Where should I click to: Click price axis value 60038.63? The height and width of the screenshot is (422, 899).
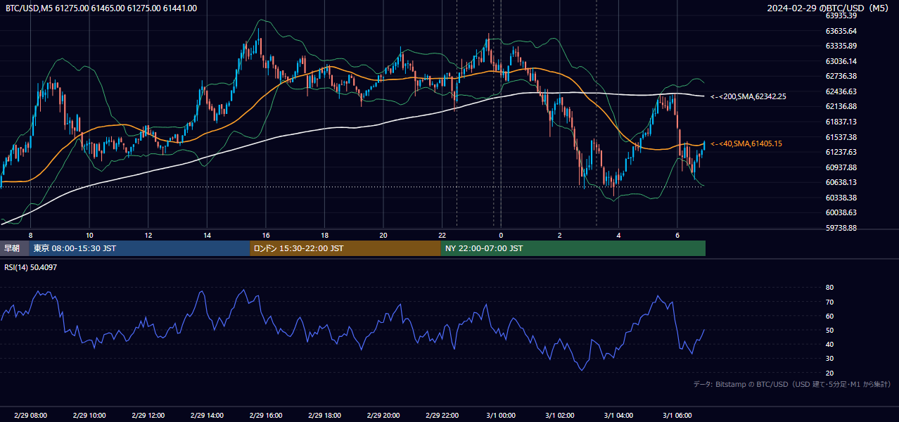click(x=841, y=212)
